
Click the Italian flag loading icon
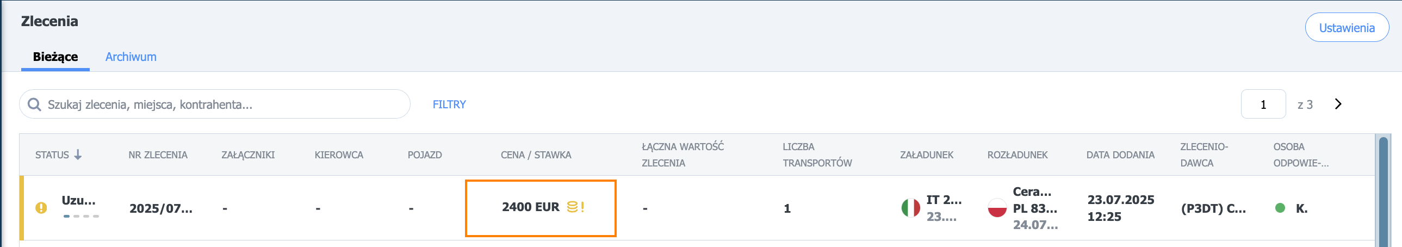910,208
